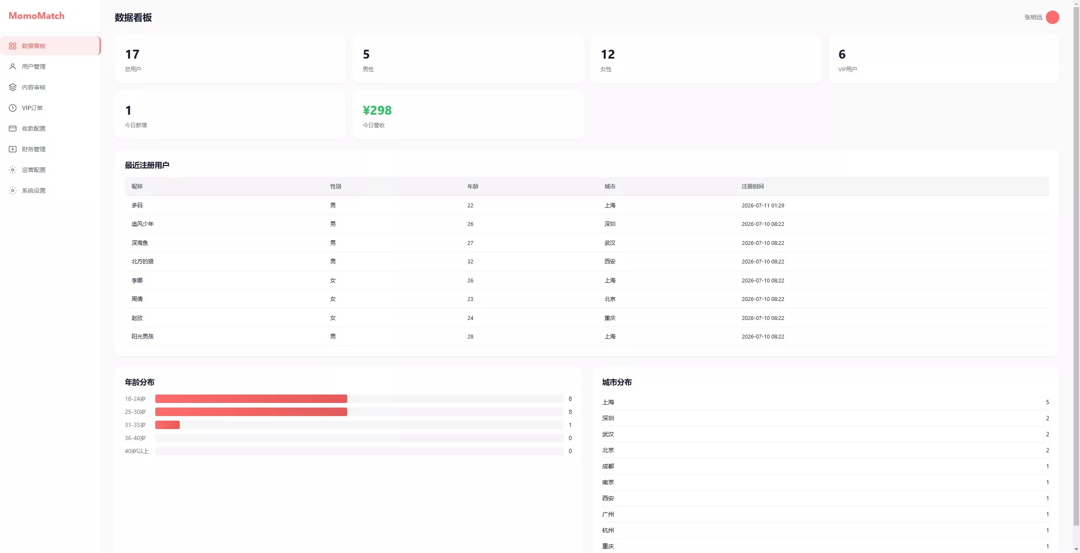Click the 今日营收 ¥298 card
The image size is (1080, 553).
[x=468, y=115]
